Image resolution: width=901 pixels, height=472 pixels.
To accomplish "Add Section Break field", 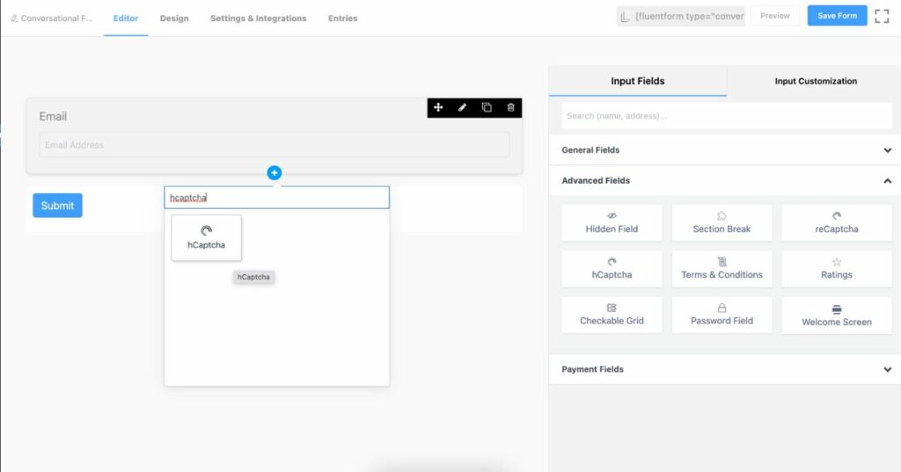I will (722, 222).
